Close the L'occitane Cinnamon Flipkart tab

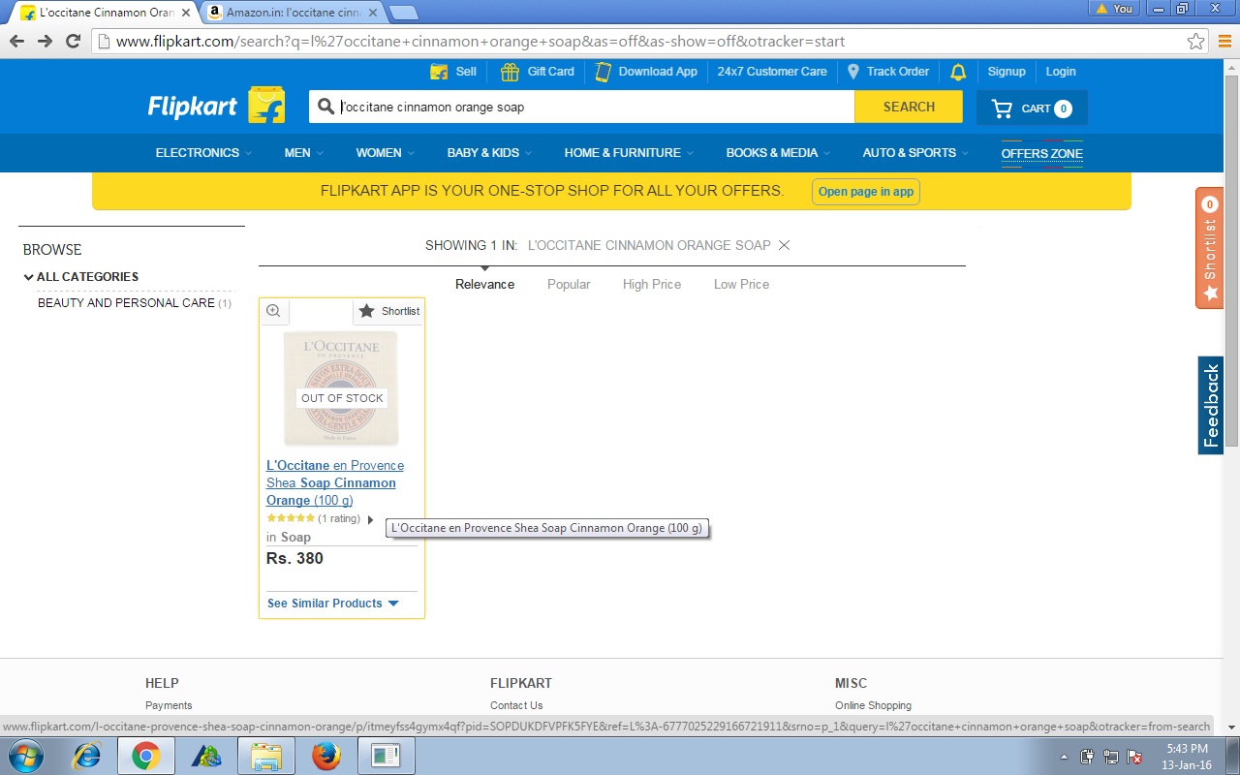pos(186,13)
